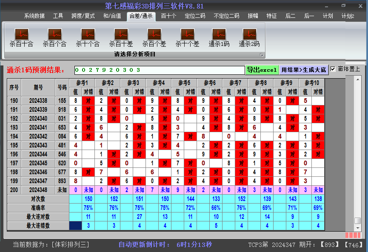Screen dimensions: 368x252
Task: Switch to the 跨度/复式 tab
Action: coord(83,16)
